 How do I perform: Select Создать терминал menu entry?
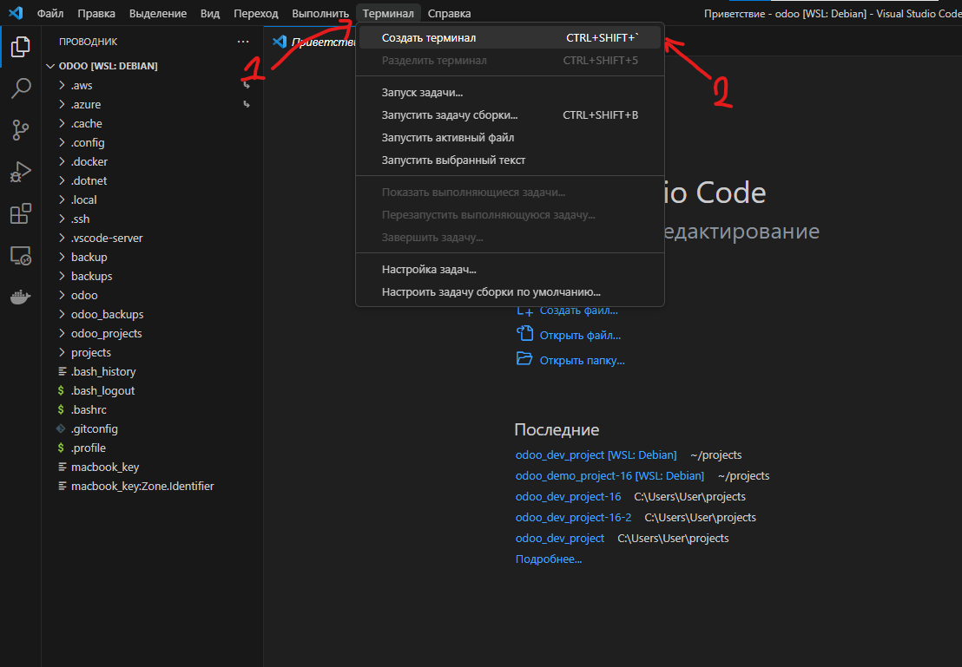(x=510, y=37)
